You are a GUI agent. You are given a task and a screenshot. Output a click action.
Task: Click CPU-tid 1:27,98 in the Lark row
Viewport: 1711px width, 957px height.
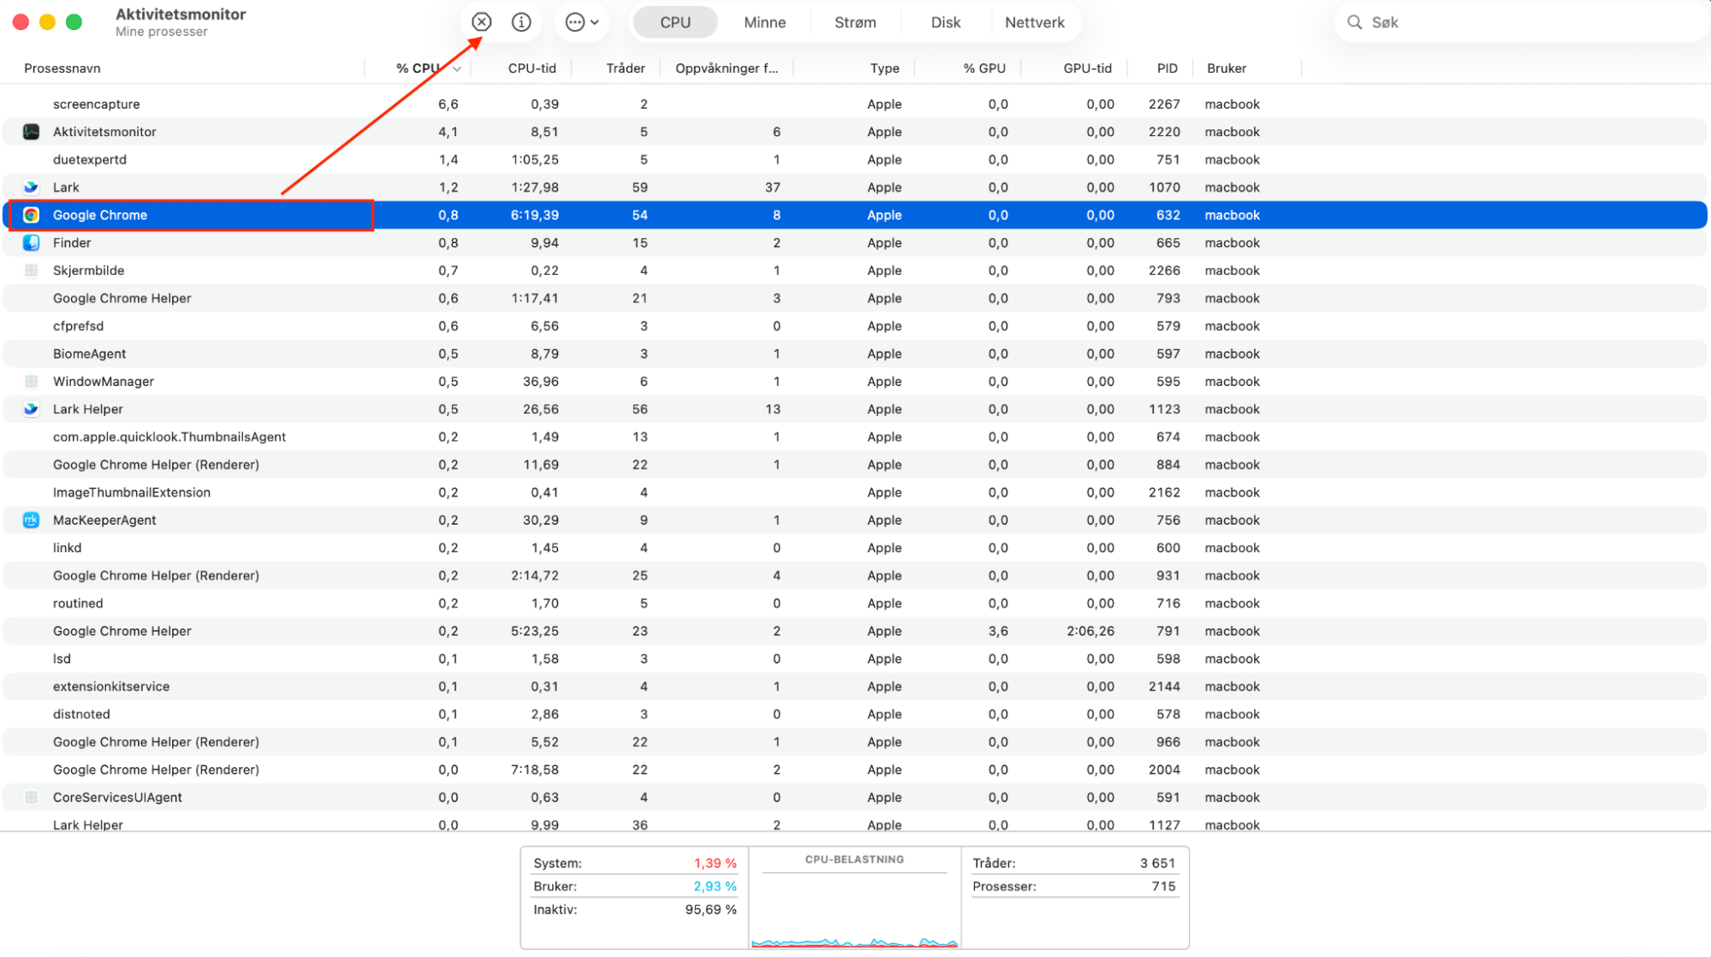click(x=534, y=187)
